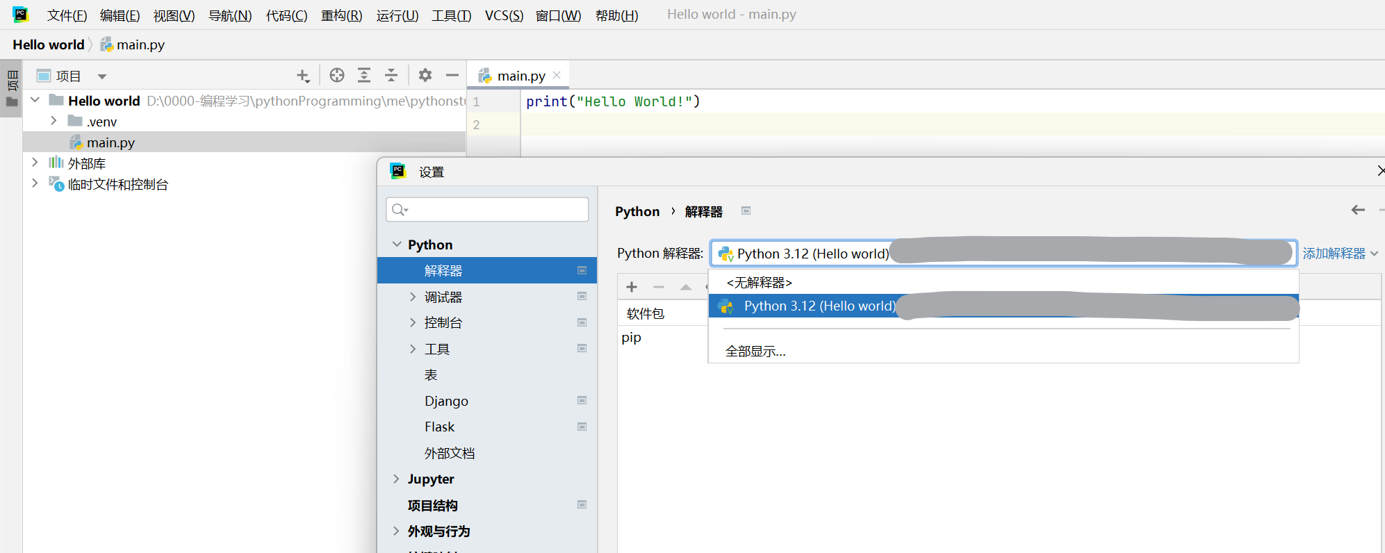Open the 项目 view dropdown arrow
The image size is (1385, 553).
click(x=102, y=76)
